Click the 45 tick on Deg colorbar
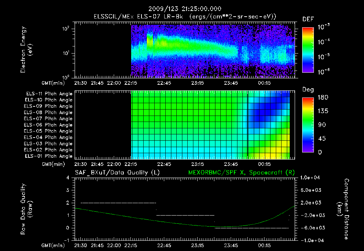 [x=322, y=139]
